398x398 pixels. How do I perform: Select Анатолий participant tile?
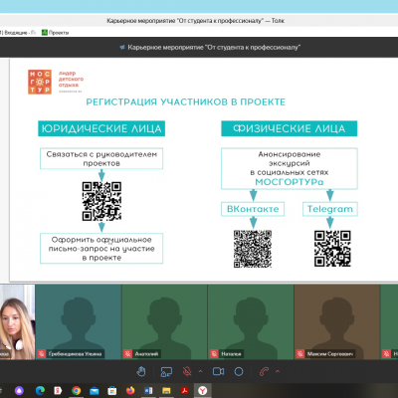(164, 322)
